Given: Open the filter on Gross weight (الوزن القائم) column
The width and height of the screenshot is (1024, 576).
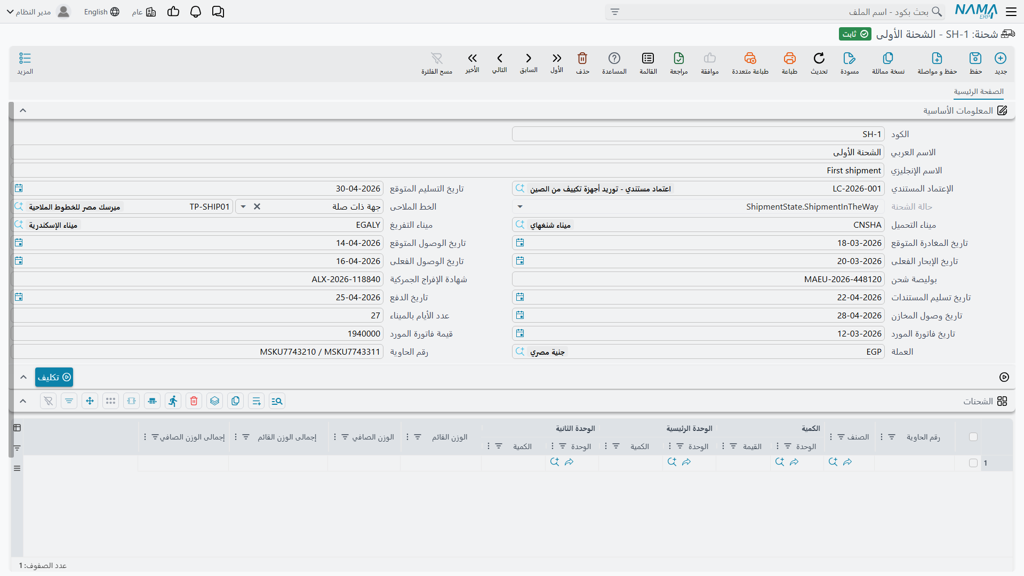Looking at the screenshot, I should point(418,437).
